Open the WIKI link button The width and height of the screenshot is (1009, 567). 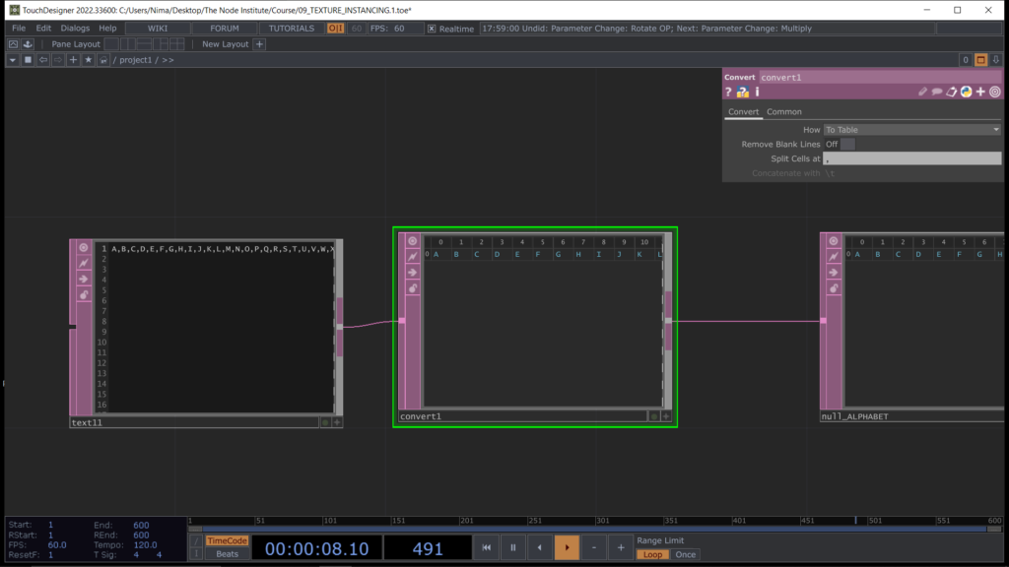point(158,29)
